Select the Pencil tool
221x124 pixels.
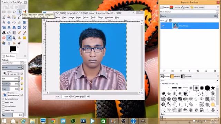19,33
